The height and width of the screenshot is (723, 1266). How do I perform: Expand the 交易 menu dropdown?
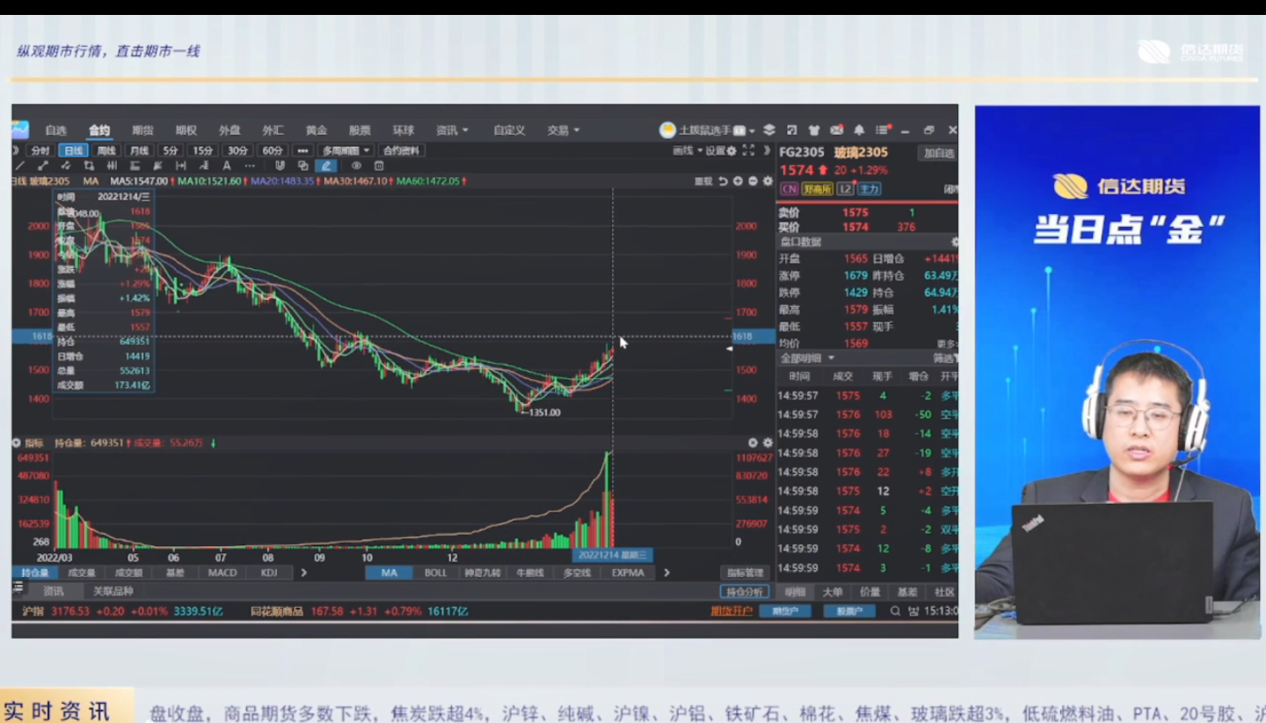click(563, 130)
